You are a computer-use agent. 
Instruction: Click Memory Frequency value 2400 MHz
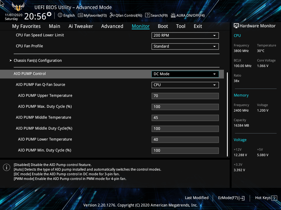241,110
